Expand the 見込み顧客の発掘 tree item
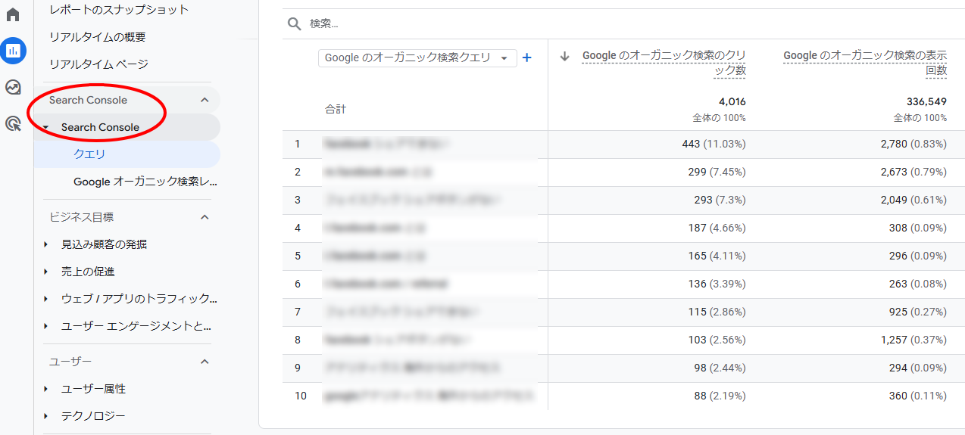Image resolution: width=965 pixels, height=435 pixels. pos(46,244)
